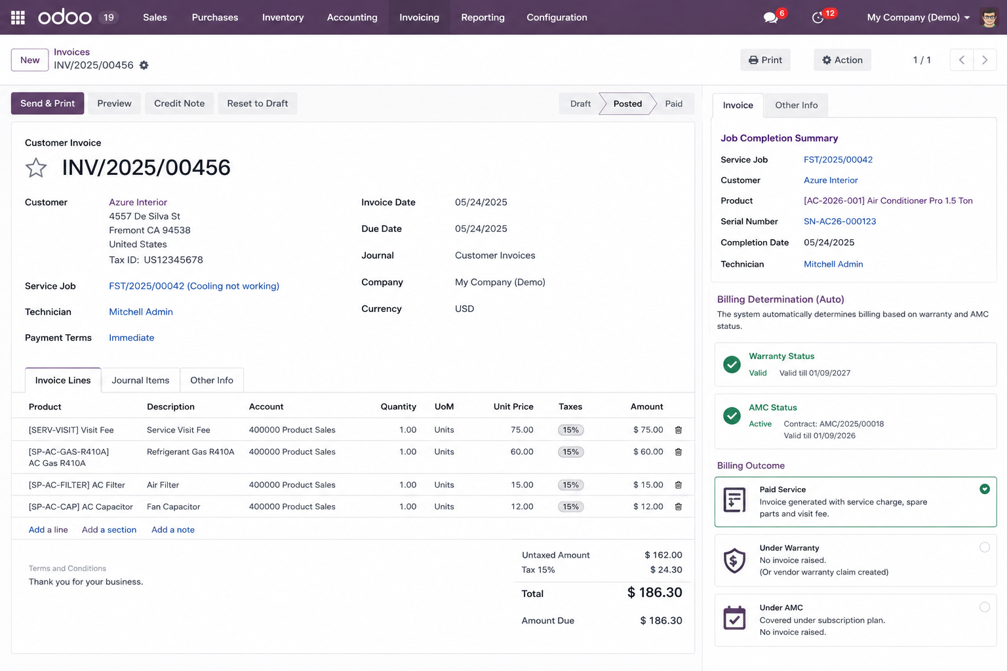
Task: Click the Under AMC calendar icon
Action: coord(734,618)
